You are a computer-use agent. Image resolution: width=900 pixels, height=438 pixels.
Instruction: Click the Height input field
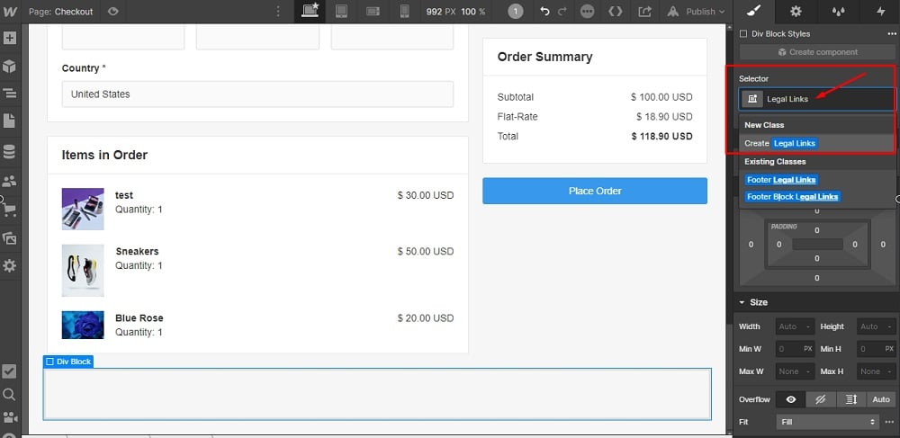click(x=876, y=326)
